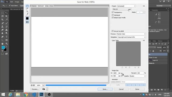The height and width of the screenshot is (97, 172).
Task: Click the Done button
Action: point(137,89)
